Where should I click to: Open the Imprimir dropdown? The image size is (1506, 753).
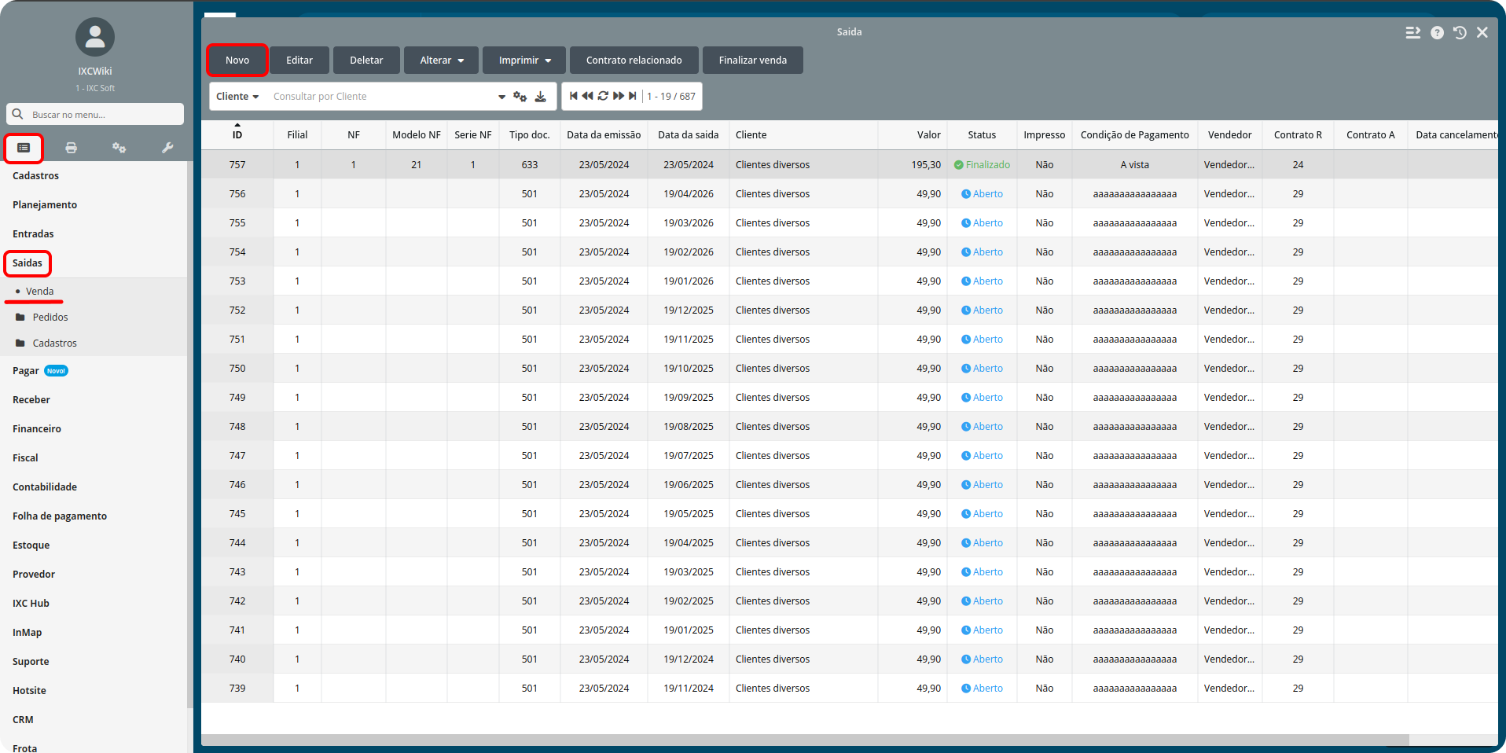(x=524, y=61)
